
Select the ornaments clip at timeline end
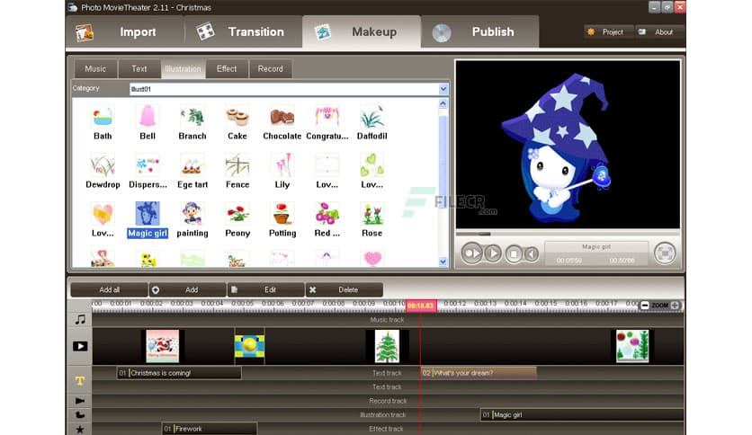coord(632,346)
